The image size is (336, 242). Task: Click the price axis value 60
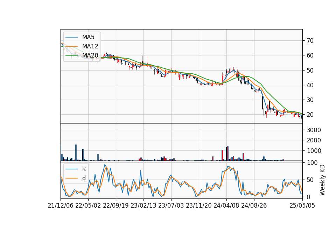[310, 55]
